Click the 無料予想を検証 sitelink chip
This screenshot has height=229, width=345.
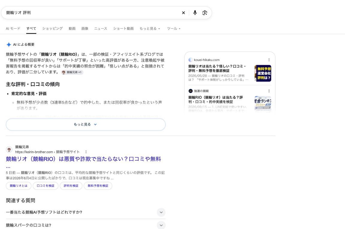[98, 185]
